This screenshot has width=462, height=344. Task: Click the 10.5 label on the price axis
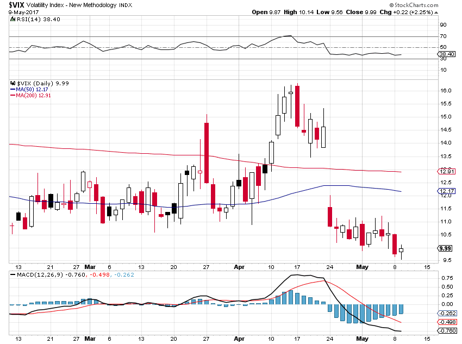(x=446, y=235)
